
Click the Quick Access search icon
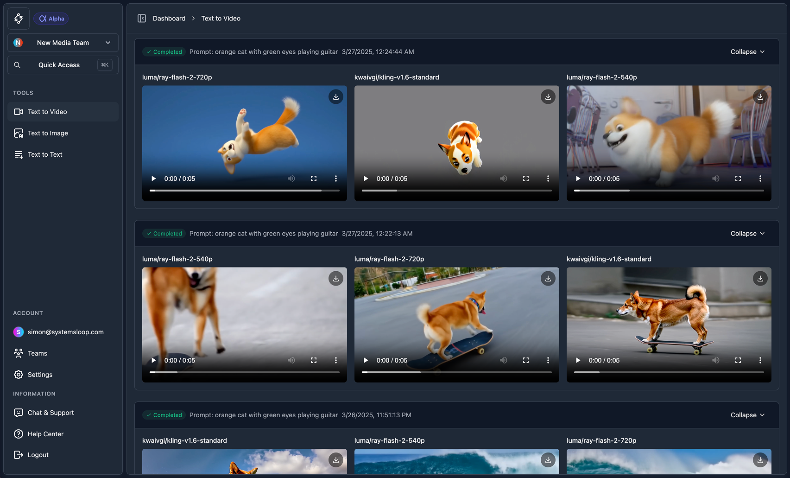[x=17, y=65]
